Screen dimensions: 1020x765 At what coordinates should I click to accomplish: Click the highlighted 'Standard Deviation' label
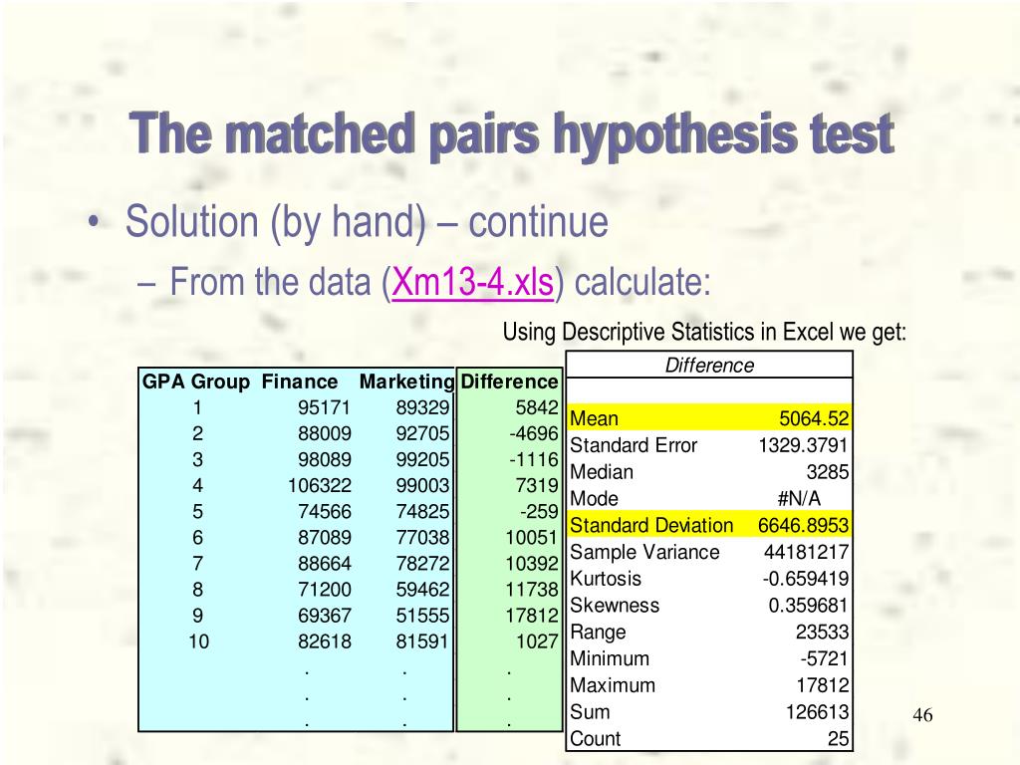point(651,525)
